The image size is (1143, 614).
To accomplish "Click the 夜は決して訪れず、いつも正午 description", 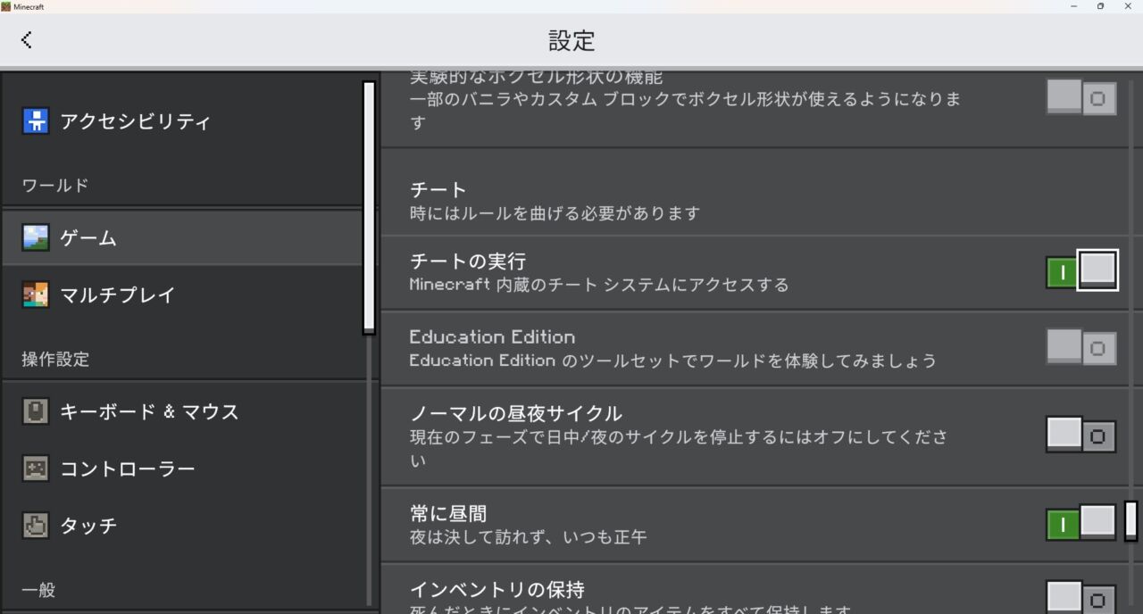I will pyautogui.click(x=528, y=537).
